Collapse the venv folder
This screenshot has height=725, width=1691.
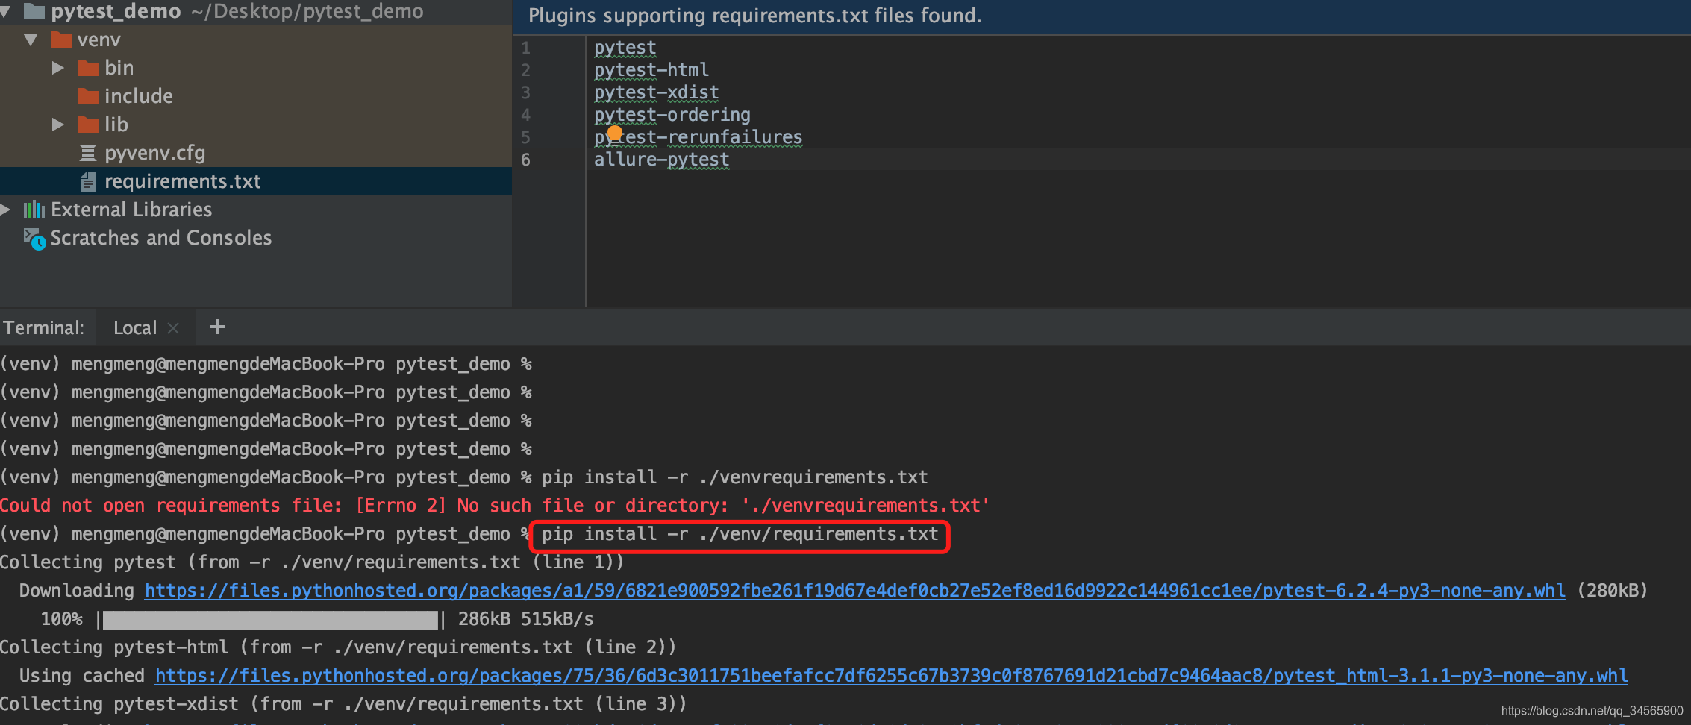[31, 40]
